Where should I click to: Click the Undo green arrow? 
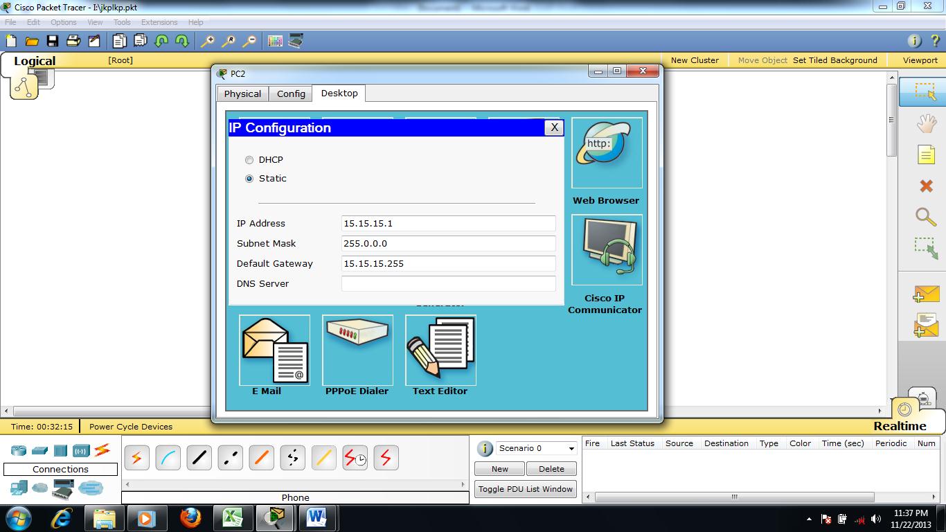coord(161,41)
